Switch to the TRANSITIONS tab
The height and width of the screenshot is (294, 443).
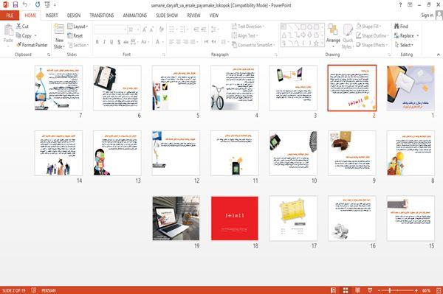coord(102,15)
